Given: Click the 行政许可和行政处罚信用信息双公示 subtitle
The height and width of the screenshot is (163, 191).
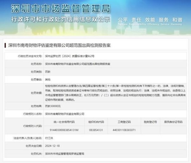Looking at the screenshot, I should (x=60, y=19).
